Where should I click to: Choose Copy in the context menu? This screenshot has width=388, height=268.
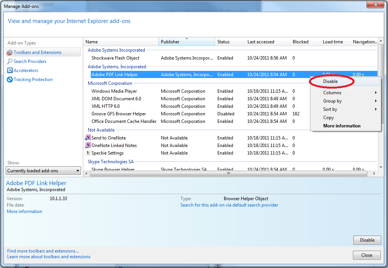coord(345,117)
